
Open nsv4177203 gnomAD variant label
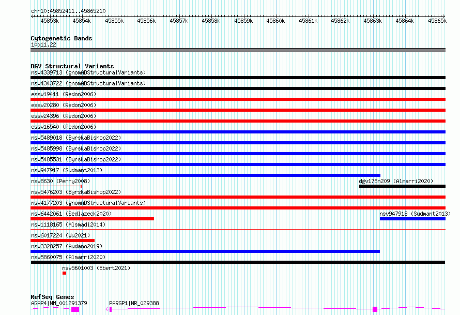click(x=88, y=203)
